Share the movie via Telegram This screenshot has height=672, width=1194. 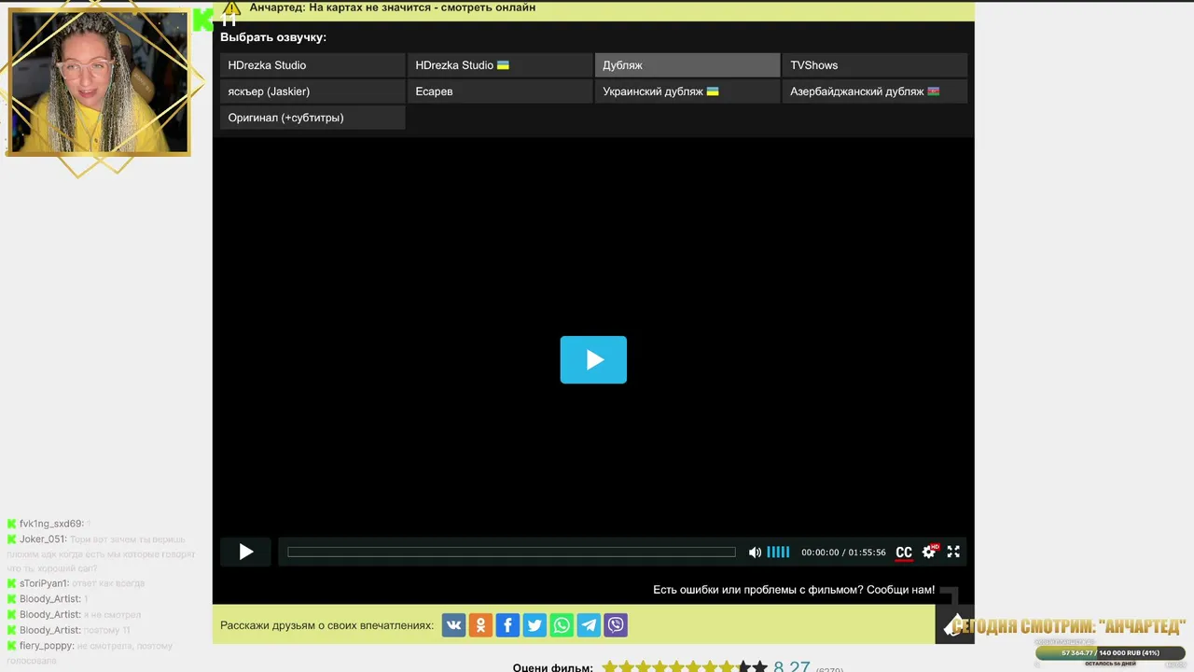coord(589,625)
